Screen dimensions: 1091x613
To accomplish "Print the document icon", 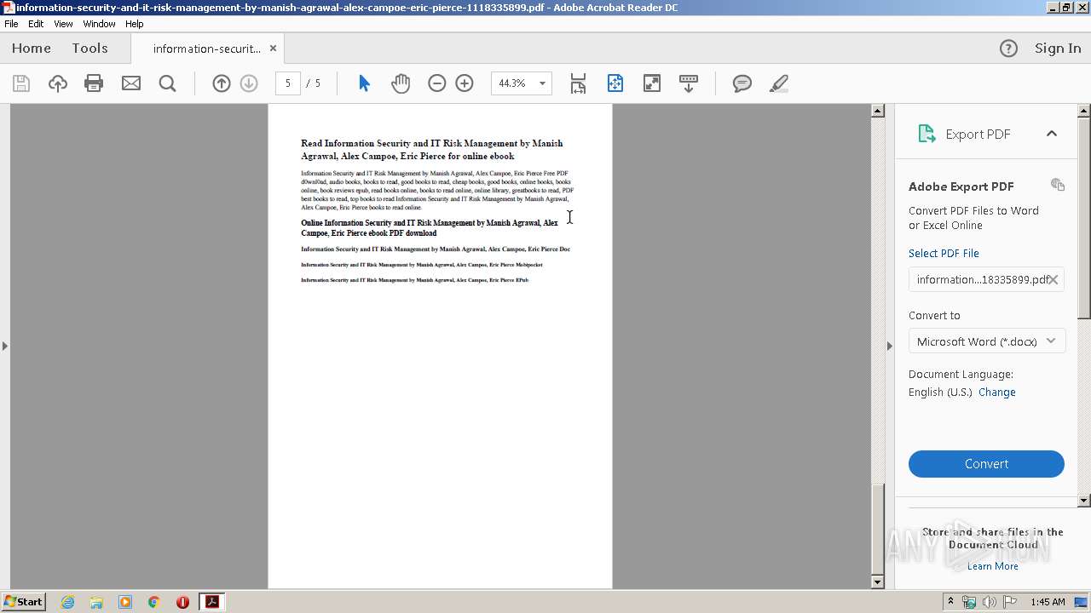I will click(94, 83).
